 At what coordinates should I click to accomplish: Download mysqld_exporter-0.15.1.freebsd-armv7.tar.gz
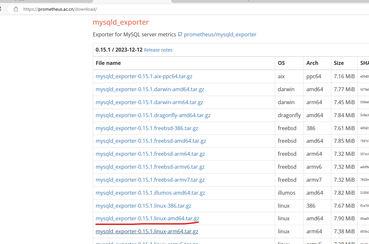(x=150, y=179)
